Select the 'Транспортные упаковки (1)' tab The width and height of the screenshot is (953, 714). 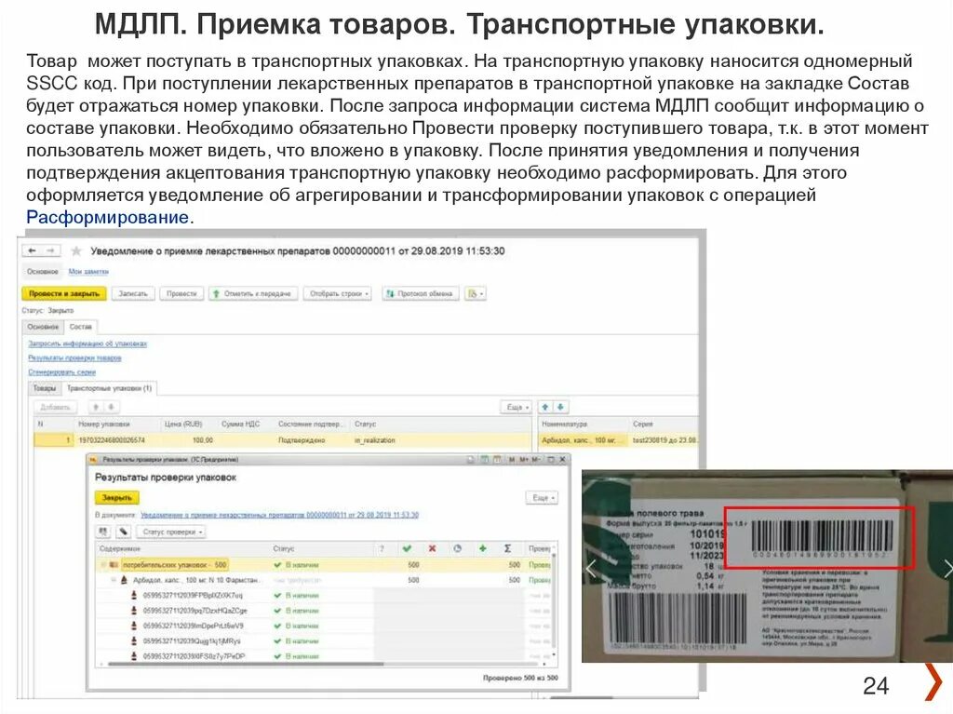[x=110, y=388]
